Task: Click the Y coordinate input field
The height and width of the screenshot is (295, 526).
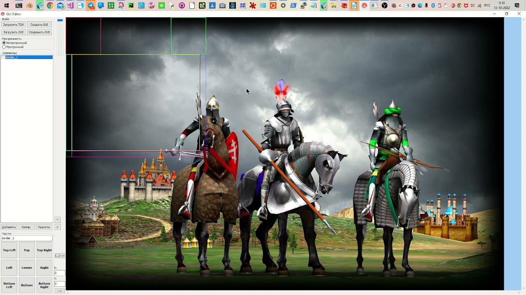Action: point(60,284)
